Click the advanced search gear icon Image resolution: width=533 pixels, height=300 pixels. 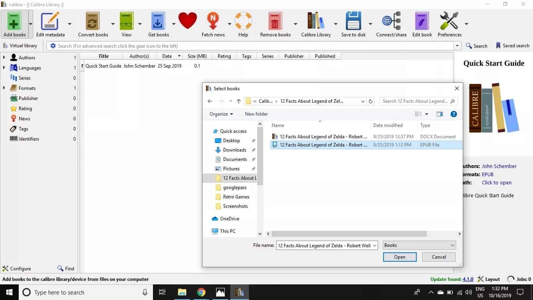pos(53,46)
